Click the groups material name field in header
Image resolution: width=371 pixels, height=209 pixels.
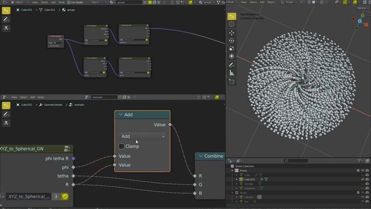pyautogui.click(x=129, y=2)
